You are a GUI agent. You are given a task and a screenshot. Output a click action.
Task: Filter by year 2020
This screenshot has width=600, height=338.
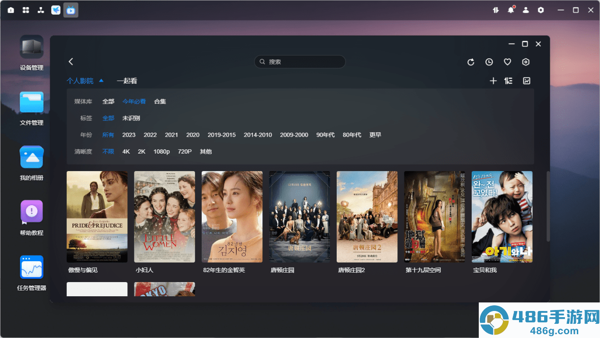193,135
